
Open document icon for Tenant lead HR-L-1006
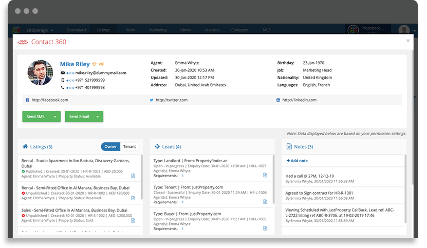coord(265,201)
